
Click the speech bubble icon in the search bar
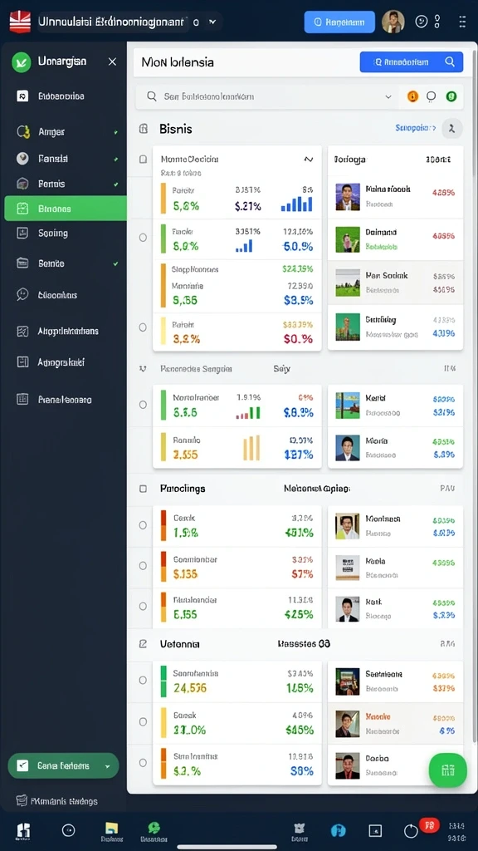[432, 96]
